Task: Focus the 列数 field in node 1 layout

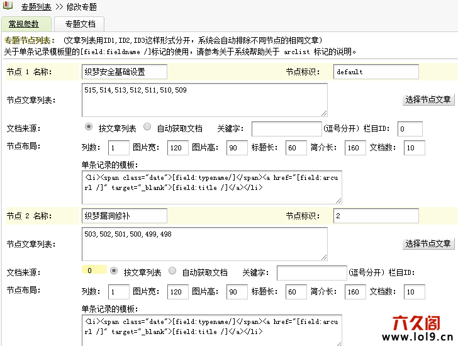Action: [119, 148]
